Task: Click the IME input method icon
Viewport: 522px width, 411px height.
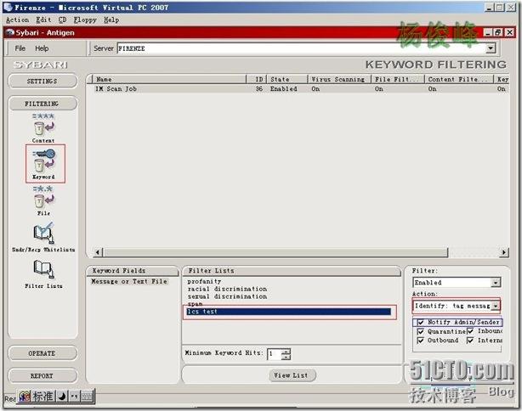Action: click(x=25, y=397)
